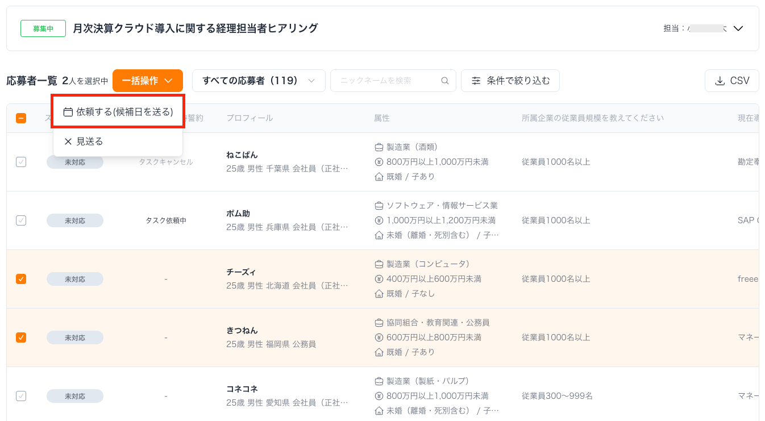Click the CSV download icon
Image resolution: width=765 pixels, height=421 pixels.
click(x=720, y=81)
